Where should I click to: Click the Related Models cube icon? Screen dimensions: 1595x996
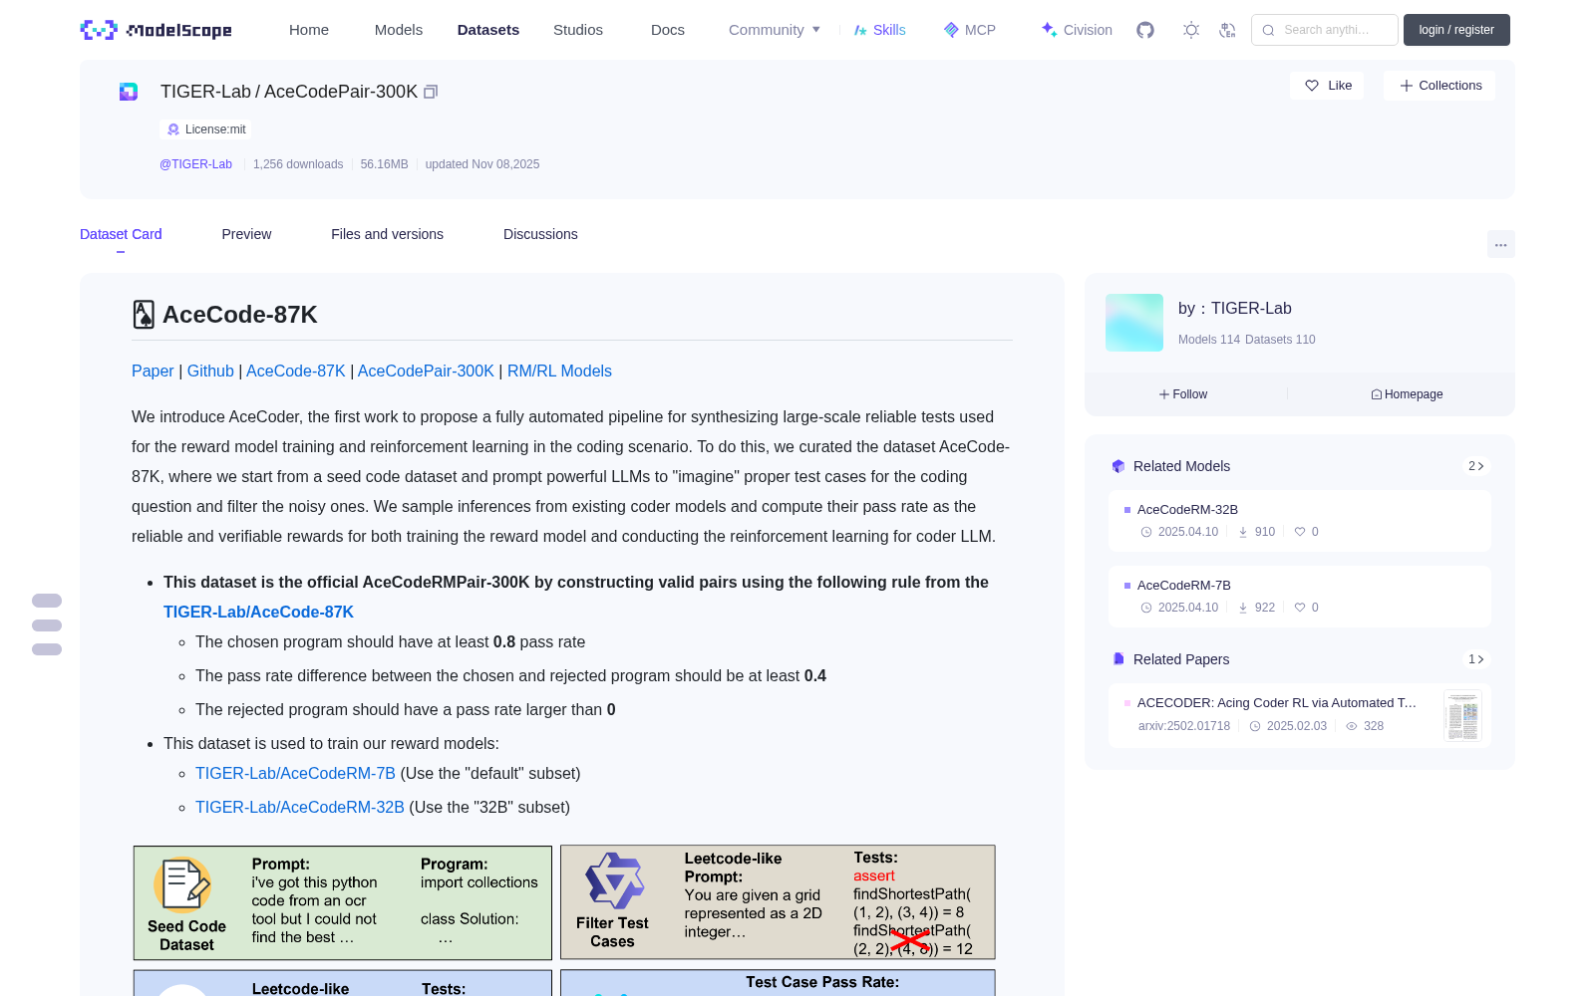(1118, 466)
